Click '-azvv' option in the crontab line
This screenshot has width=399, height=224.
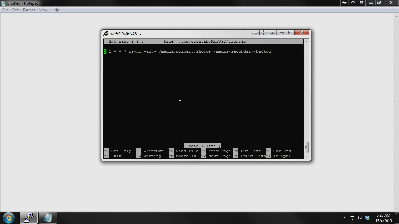pos(150,51)
